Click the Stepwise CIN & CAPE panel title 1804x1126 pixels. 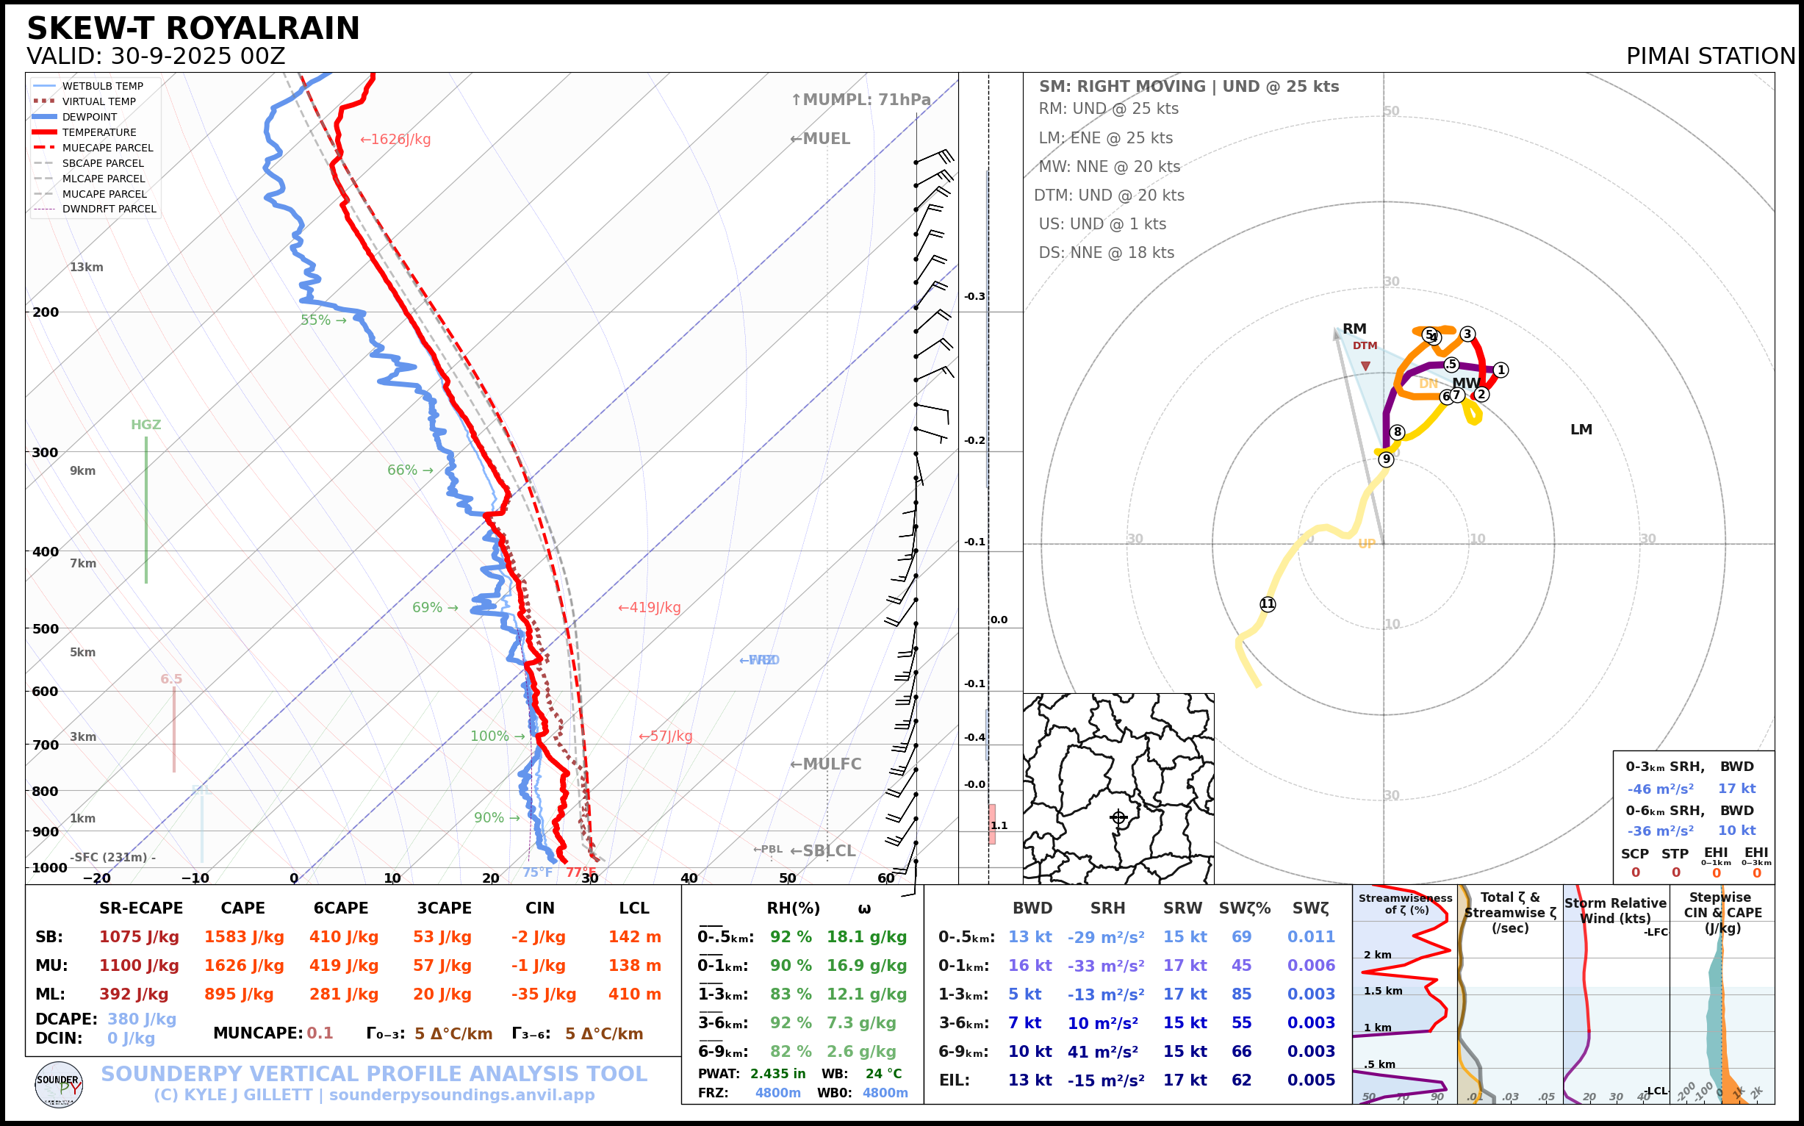click(x=1723, y=911)
